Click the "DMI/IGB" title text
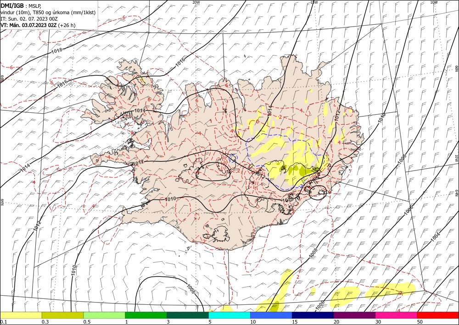 tap(12, 6)
